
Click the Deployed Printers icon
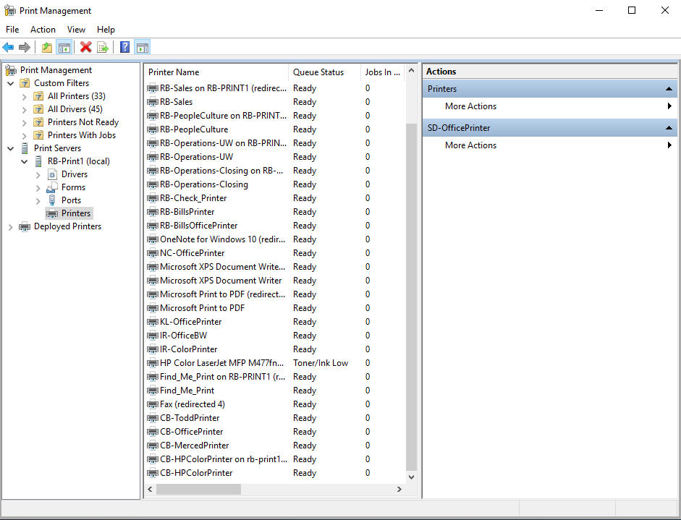coord(25,226)
